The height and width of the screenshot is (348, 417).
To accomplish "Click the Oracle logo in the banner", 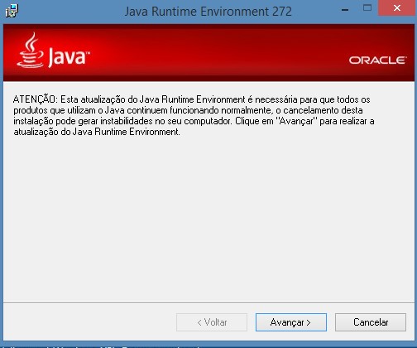I will pos(377,60).
